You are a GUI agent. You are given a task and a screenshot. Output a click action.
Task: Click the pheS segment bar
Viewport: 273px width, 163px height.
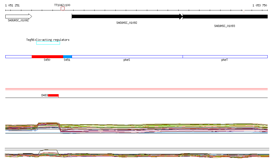(x=127, y=57)
